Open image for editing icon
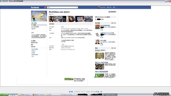The image size is (171, 96). [98, 92]
